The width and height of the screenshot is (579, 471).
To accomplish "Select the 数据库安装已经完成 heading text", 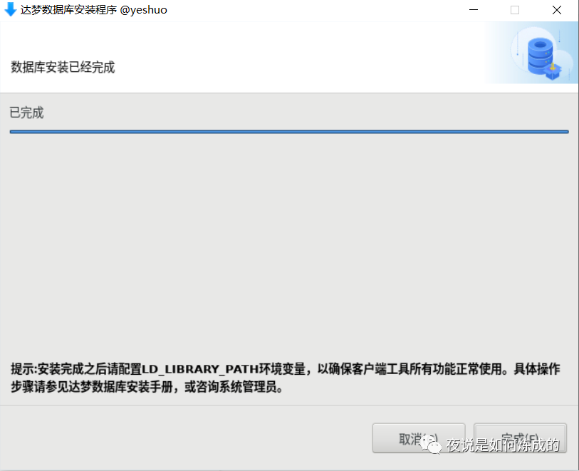I will [x=63, y=67].
